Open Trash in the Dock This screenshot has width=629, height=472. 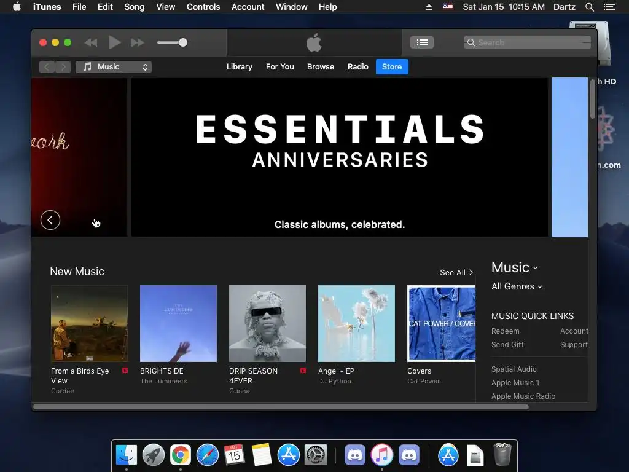coord(502,454)
